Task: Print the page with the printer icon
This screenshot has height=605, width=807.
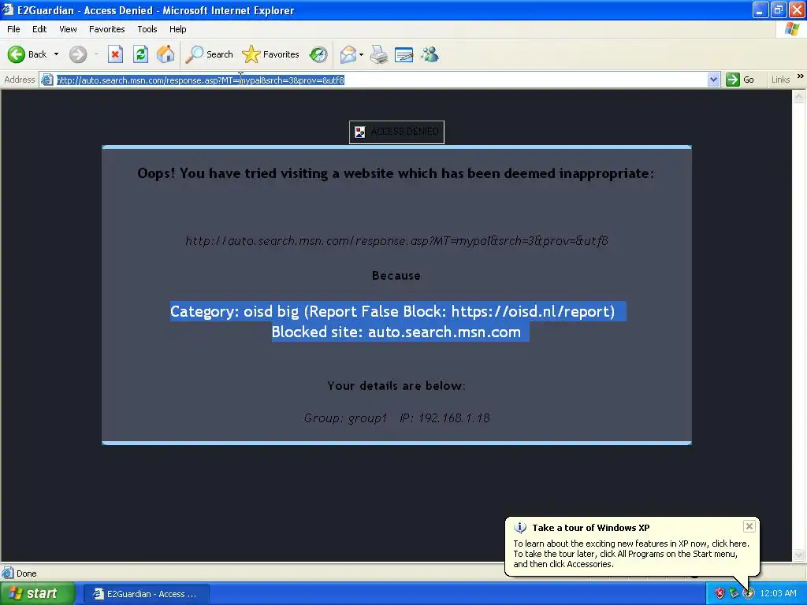Action: (379, 54)
